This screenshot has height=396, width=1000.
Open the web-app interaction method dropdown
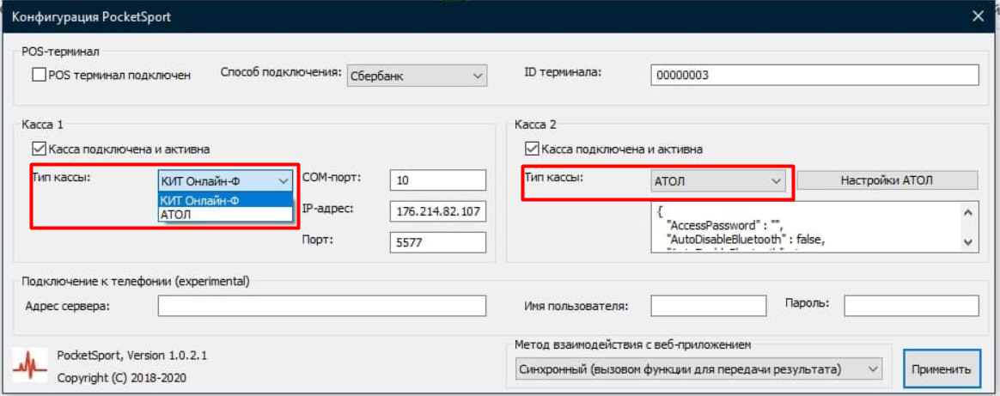(873, 369)
